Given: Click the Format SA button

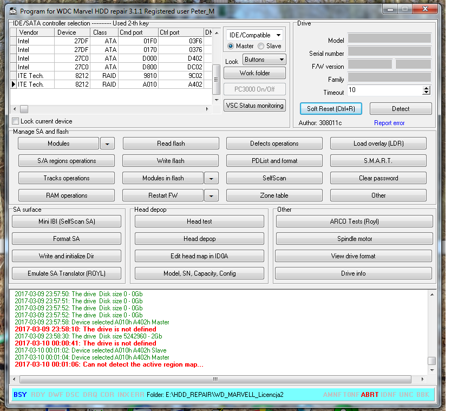Looking at the screenshot, I should click(67, 239).
